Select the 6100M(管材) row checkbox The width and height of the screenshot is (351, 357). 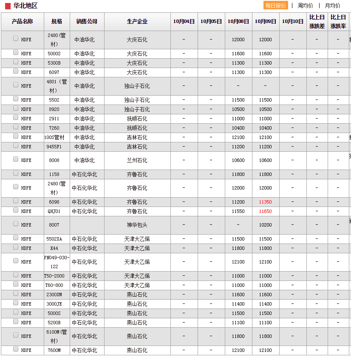click(x=16, y=335)
